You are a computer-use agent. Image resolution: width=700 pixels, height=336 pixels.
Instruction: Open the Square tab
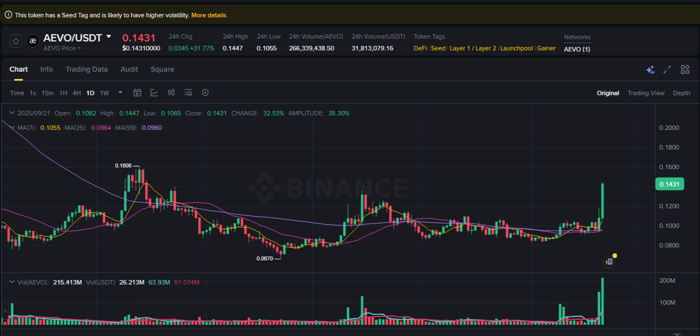[x=162, y=69]
